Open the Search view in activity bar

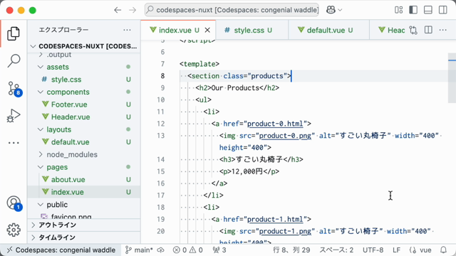(14, 61)
